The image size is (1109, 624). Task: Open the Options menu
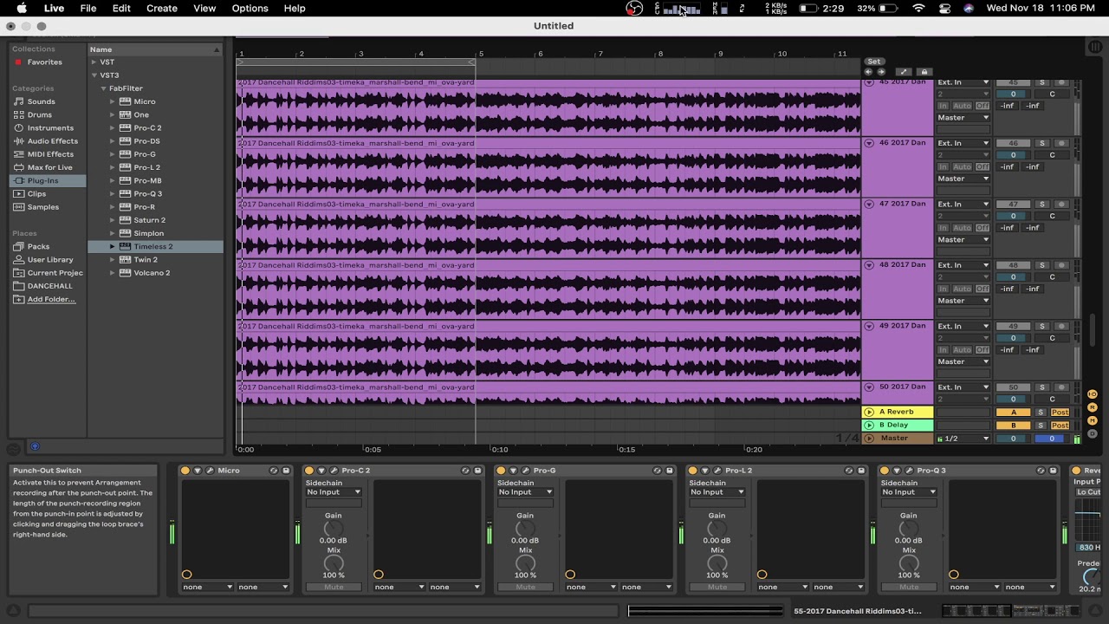250,8
